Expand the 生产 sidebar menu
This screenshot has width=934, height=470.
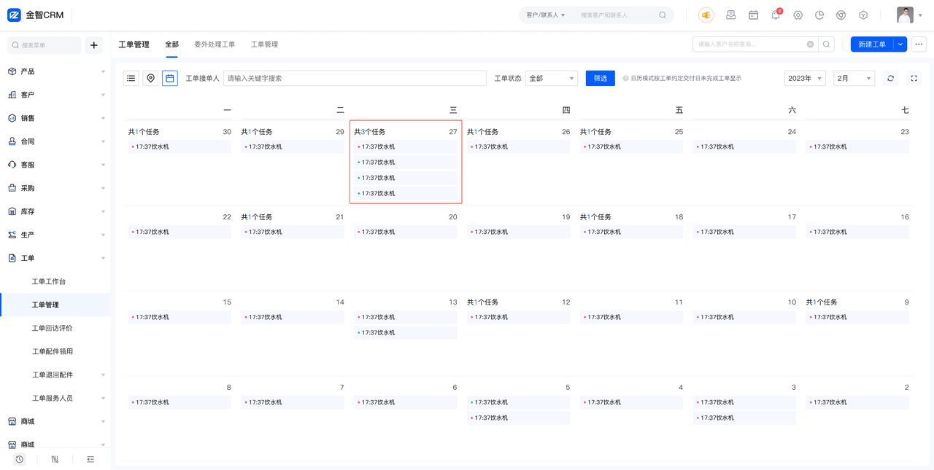click(55, 235)
